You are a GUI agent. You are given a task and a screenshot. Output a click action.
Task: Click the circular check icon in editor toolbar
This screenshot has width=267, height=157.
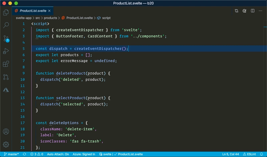coord(245,11)
